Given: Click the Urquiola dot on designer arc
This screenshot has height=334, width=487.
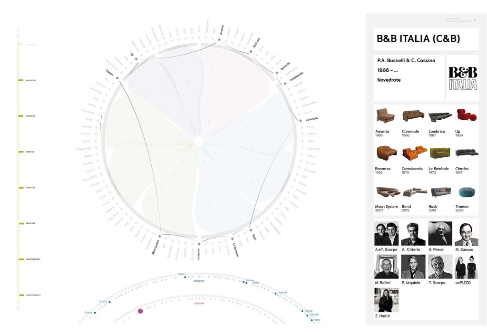Looking at the screenshot, I should (x=275, y=293).
